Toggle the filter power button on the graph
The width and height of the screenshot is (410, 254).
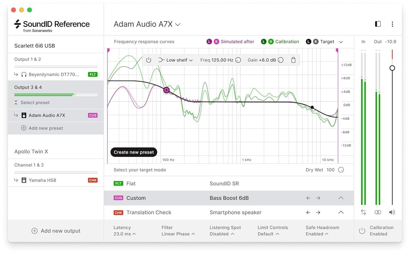click(149, 60)
